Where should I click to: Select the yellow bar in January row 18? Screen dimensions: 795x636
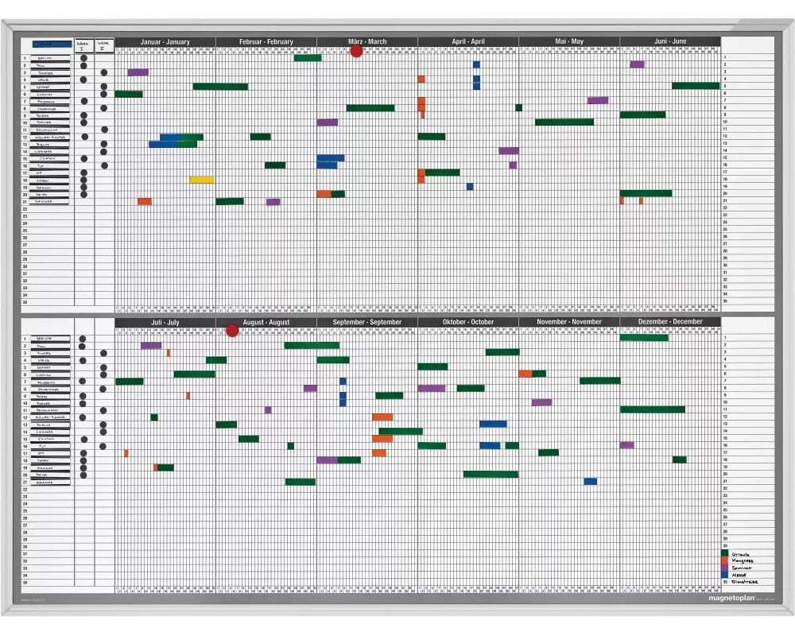pos(202,180)
